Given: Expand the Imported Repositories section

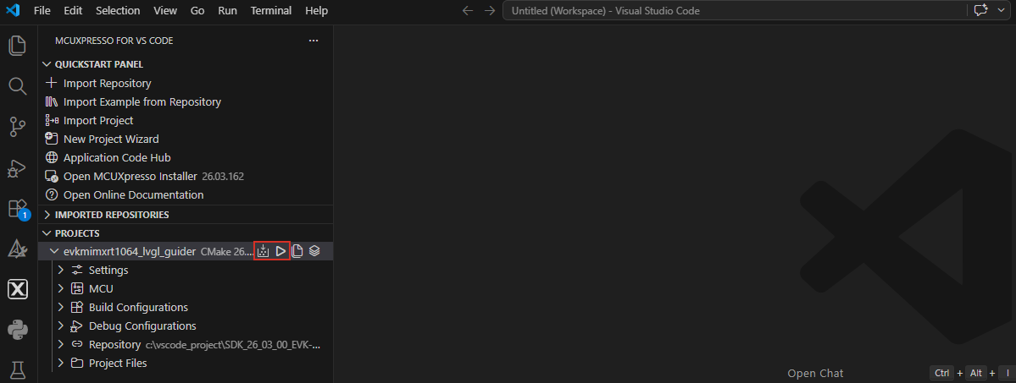Looking at the screenshot, I should pos(46,214).
